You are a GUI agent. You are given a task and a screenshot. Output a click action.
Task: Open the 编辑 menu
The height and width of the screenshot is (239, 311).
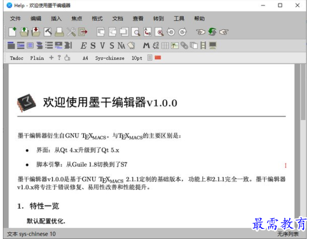(36, 19)
